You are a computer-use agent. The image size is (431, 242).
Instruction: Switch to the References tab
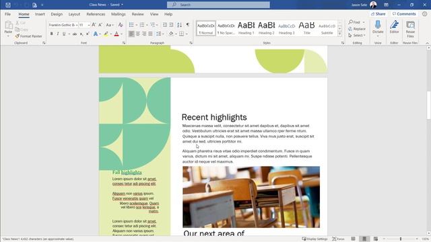pos(96,14)
